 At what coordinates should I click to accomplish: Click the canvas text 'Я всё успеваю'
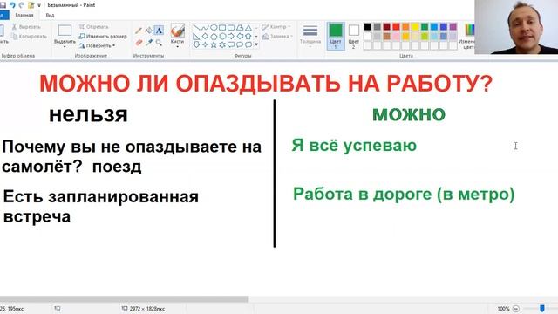click(354, 146)
